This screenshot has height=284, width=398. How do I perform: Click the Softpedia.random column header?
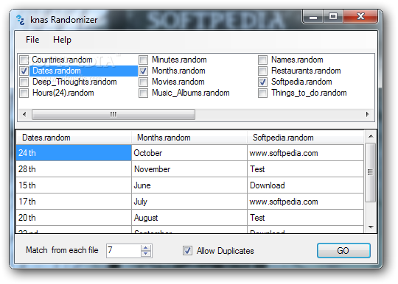306,138
